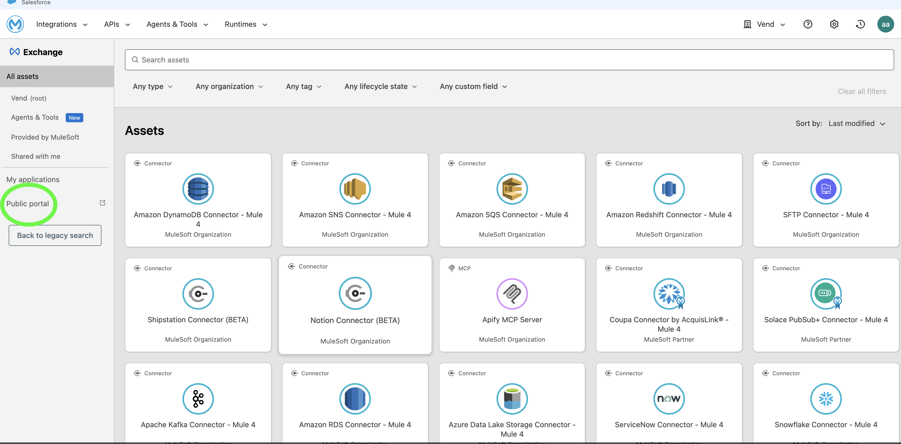Open the help question mark icon
Image resolution: width=901 pixels, height=444 pixels.
click(x=808, y=24)
